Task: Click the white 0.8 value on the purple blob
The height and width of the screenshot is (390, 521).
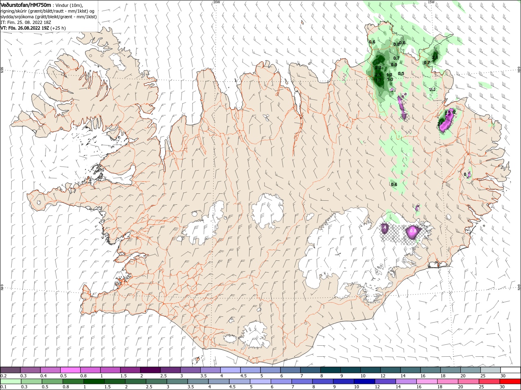Action: click(x=413, y=231)
